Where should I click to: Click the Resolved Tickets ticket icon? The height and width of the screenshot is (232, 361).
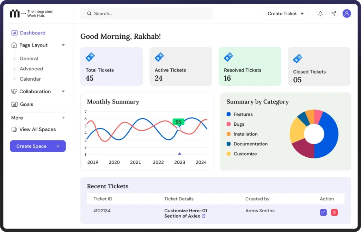click(x=228, y=57)
